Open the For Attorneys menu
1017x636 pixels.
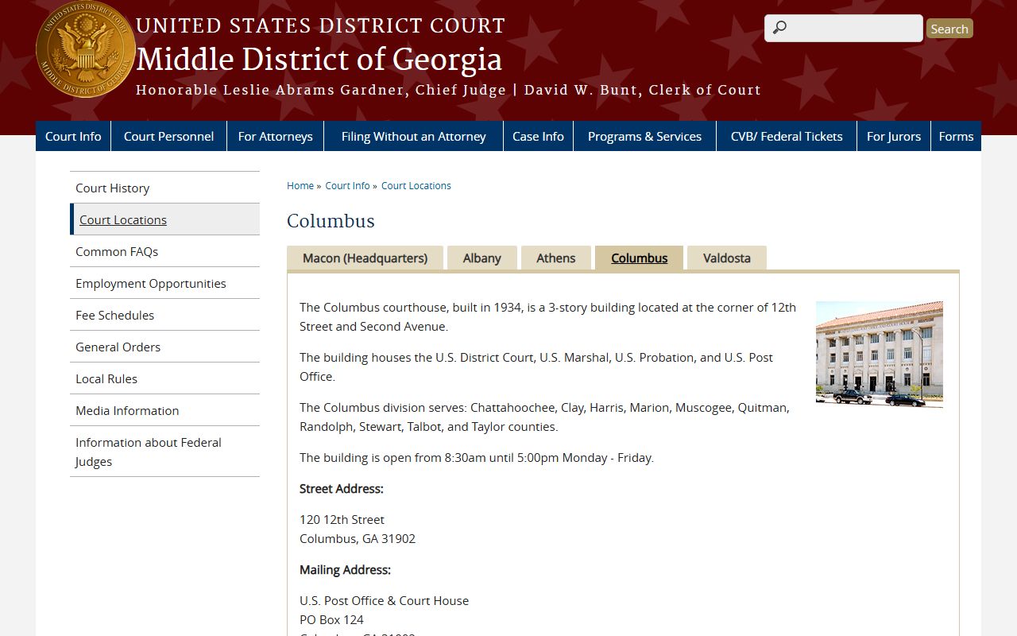(x=275, y=136)
